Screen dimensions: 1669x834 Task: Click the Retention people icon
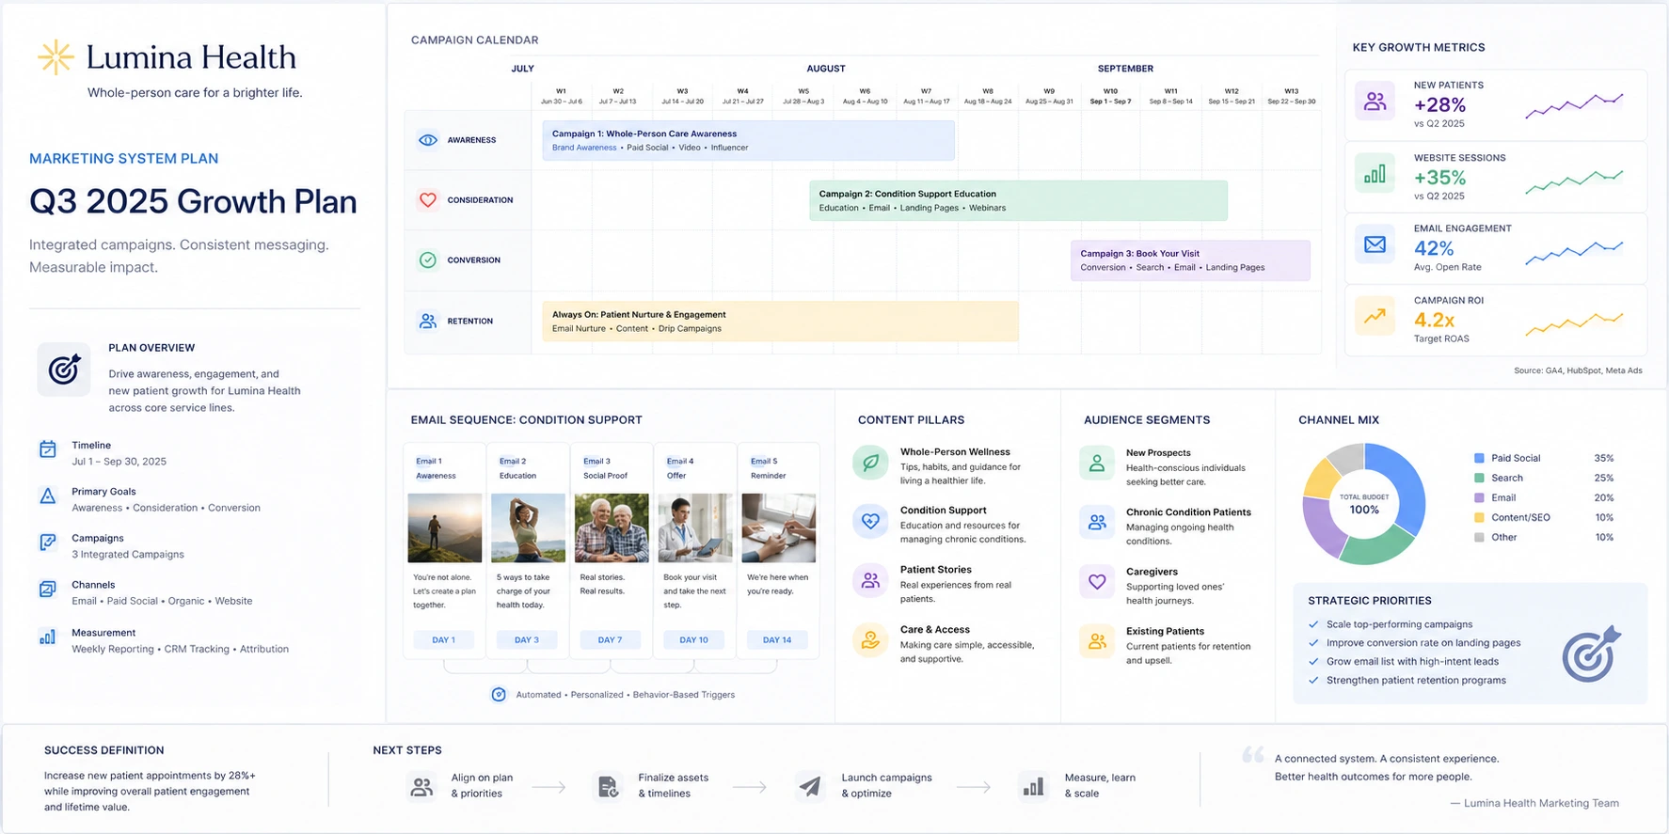point(428,322)
